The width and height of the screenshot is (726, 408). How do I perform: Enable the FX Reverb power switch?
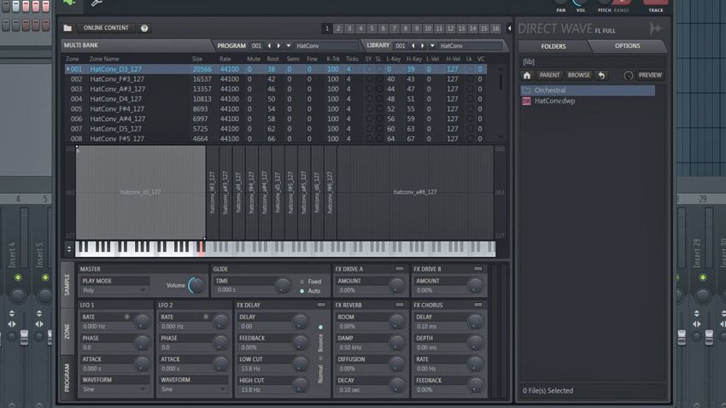(399, 305)
